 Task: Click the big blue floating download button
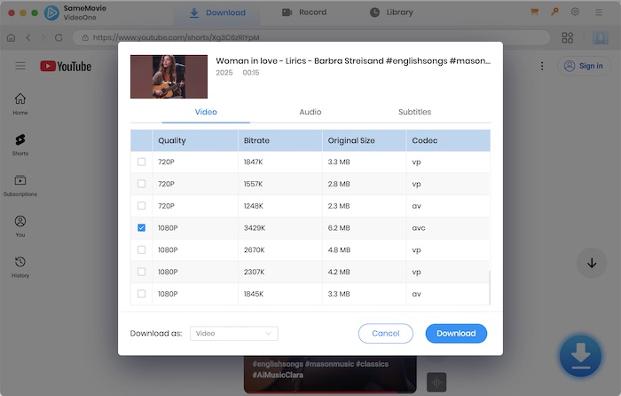580,355
